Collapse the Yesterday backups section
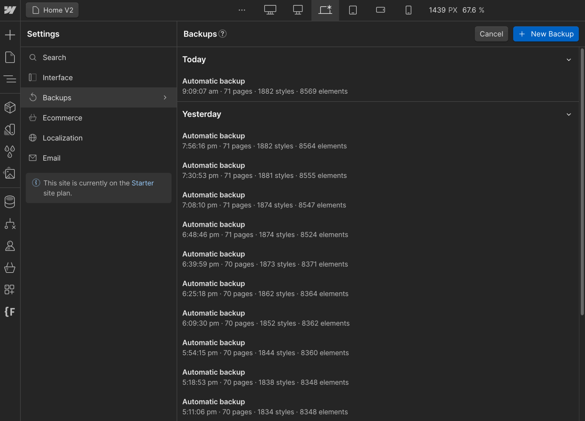Image resolution: width=585 pixels, height=421 pixels. 569,114
